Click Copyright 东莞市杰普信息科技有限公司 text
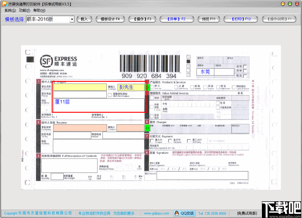The height and width of the screenshot is (218, 302). pos(38,213)
